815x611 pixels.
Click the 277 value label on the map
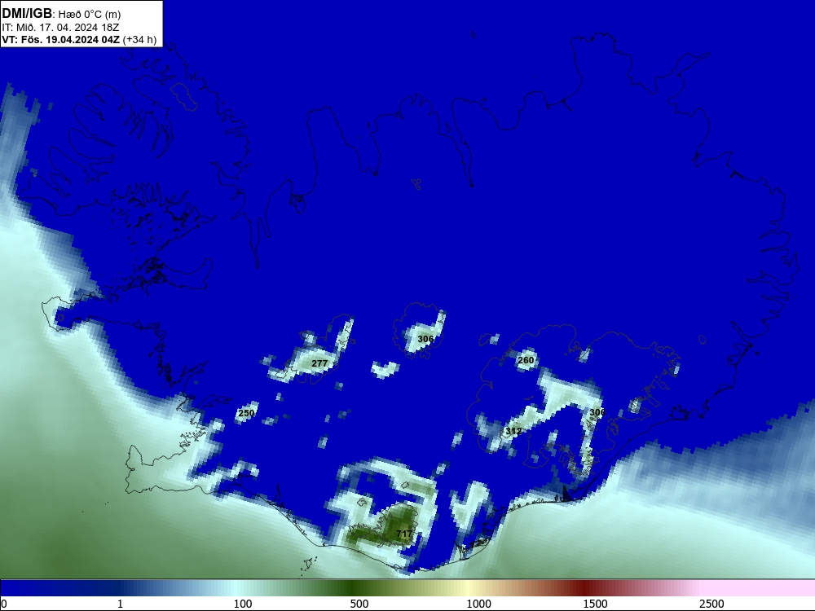point(319,363)
